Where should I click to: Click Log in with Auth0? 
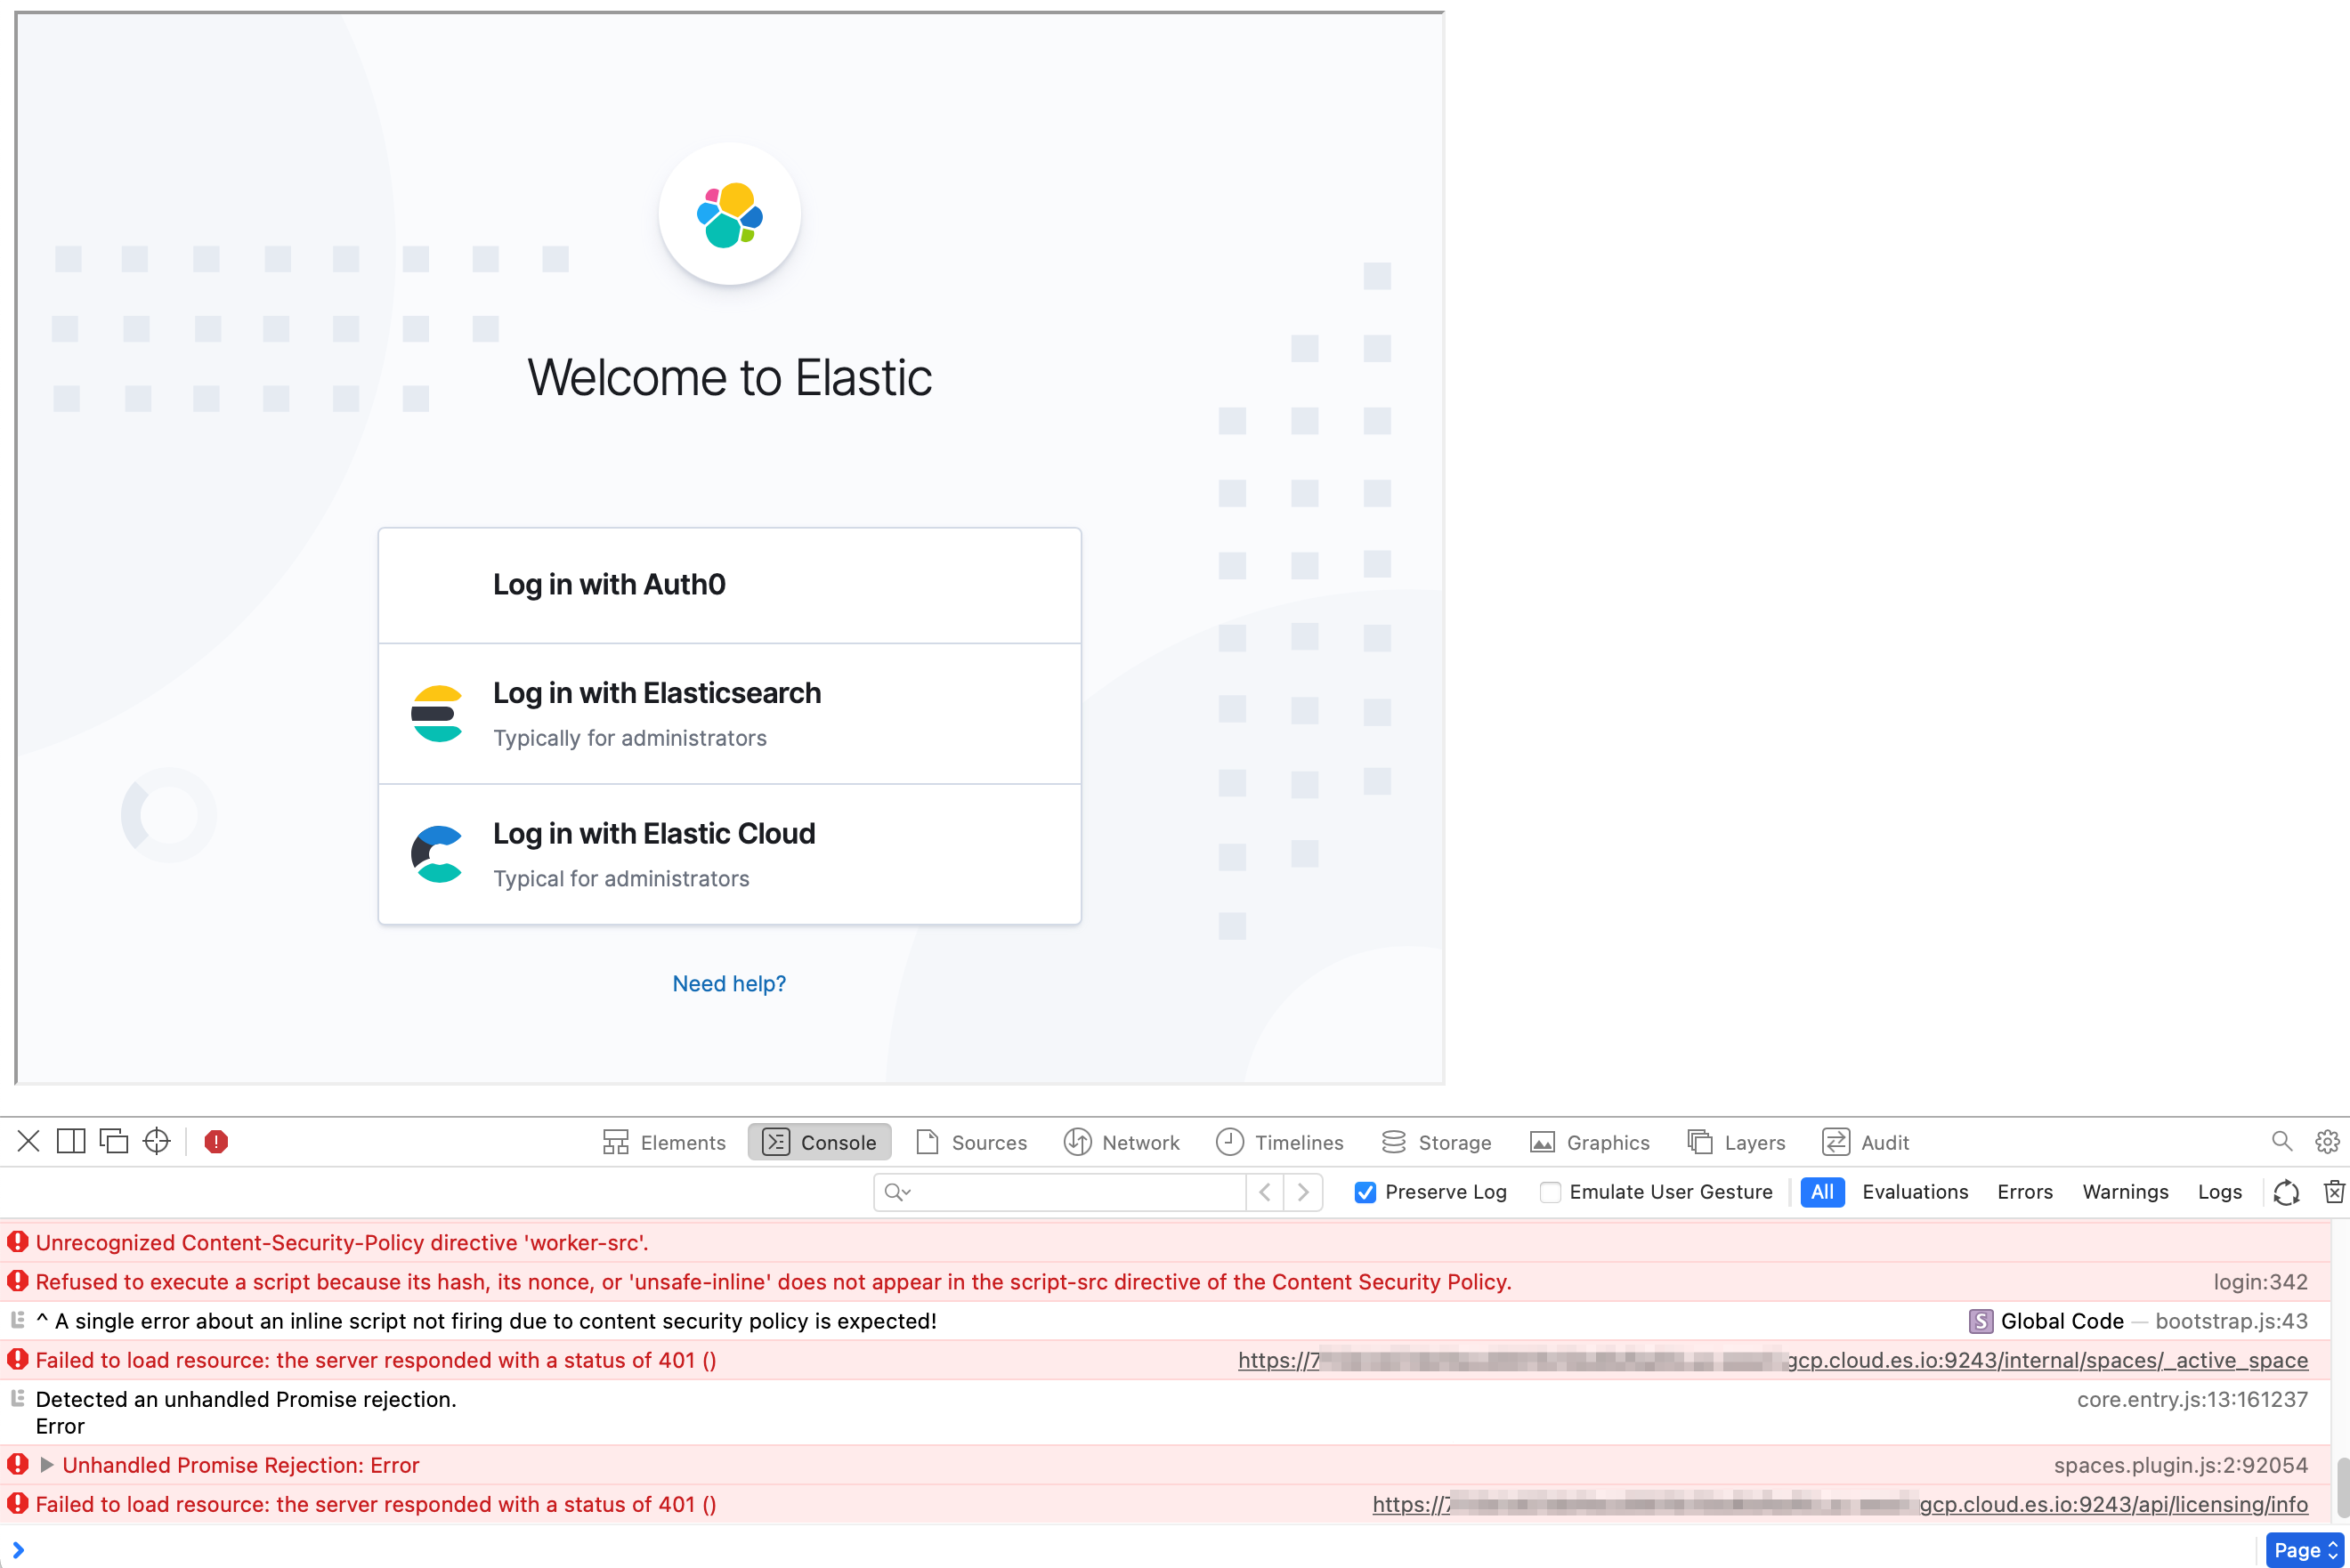[x=730, y=586]
